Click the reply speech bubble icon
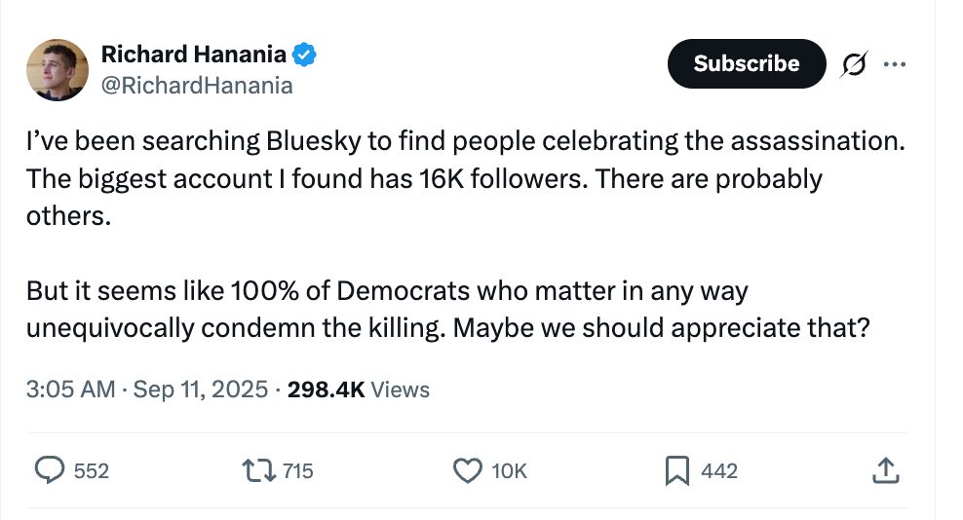Viewport: 963px width, 520px height. pos(50,471)
